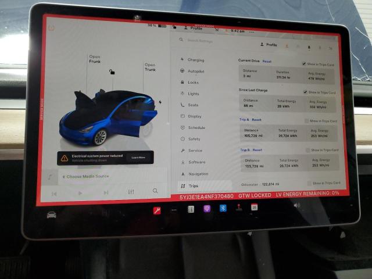Screen dimensions: 372x279
Task: Open the Calendar app in the dock
Action: 254,207
